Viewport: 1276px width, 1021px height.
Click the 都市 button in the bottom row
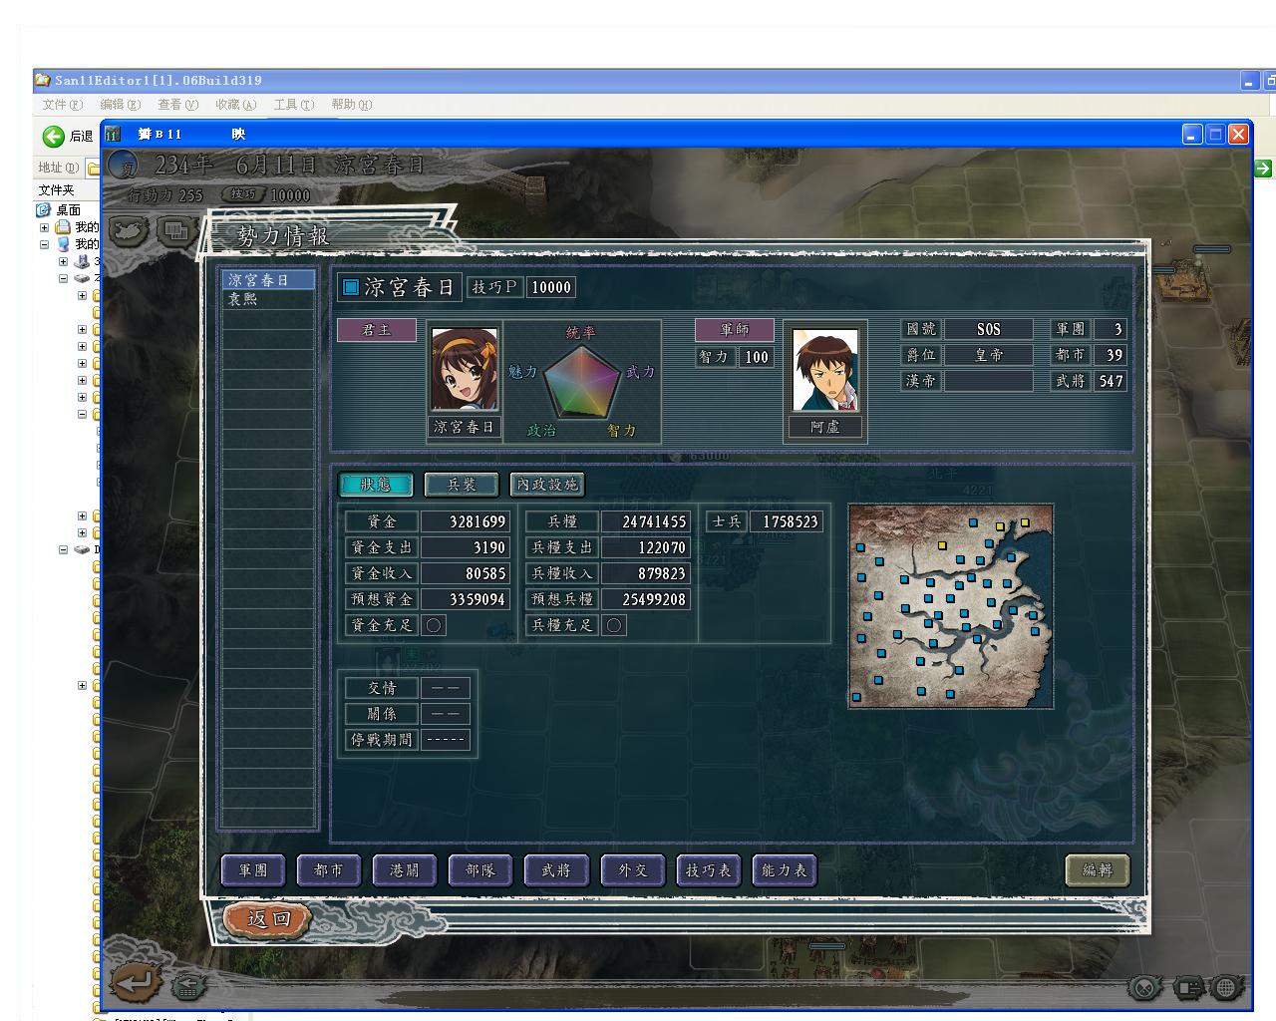[329, 870]
